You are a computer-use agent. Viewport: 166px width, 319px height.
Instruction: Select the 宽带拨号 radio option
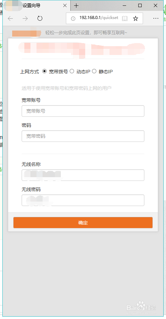pyautogui.click(x=44, y=71)
